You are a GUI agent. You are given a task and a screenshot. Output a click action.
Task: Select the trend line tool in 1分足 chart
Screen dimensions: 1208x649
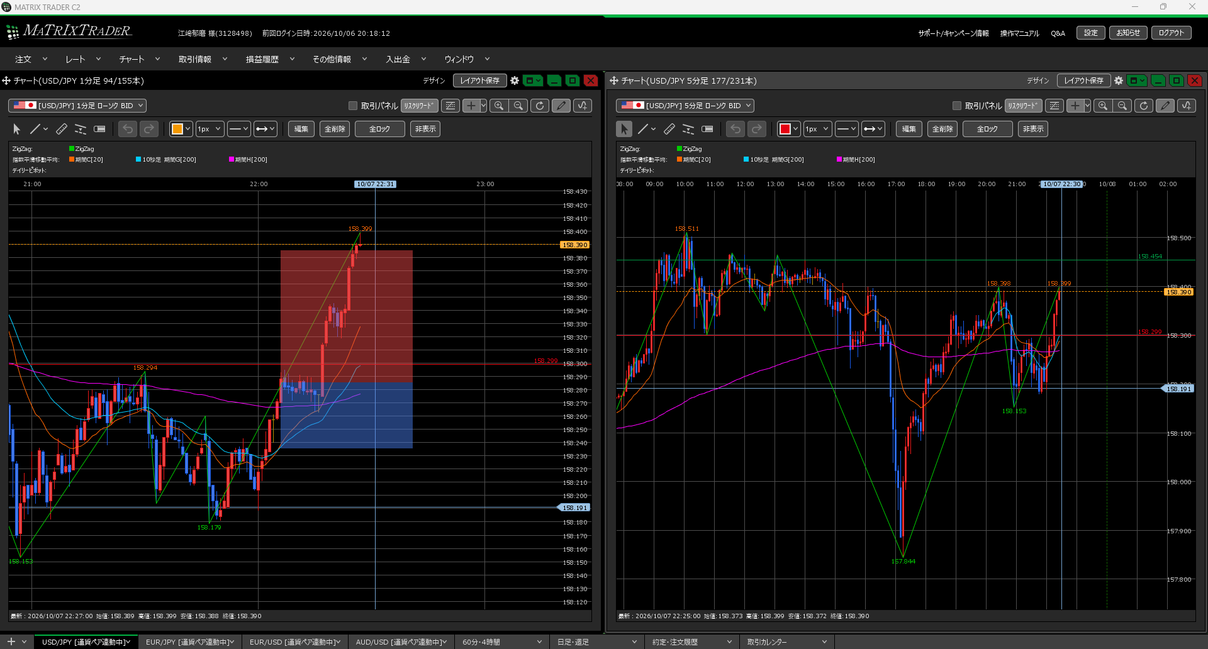coord(35,129)
